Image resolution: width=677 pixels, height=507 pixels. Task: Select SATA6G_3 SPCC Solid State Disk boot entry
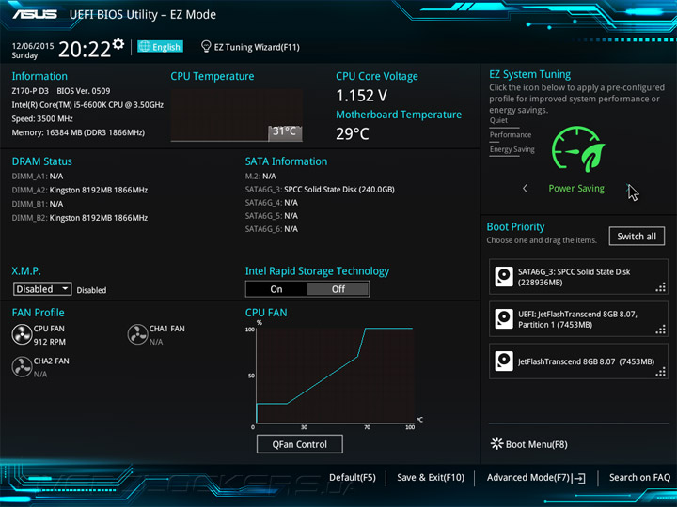click(578, 277)
